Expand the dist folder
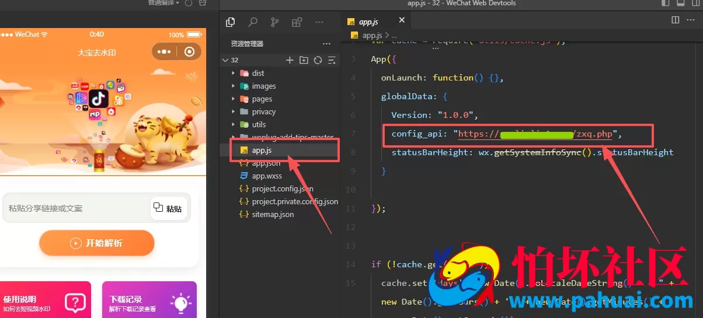Viewport: 703px width, 318px height. pos(234,73)
